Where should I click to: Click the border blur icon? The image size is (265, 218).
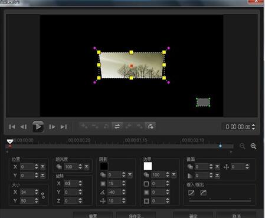(146, 192)
